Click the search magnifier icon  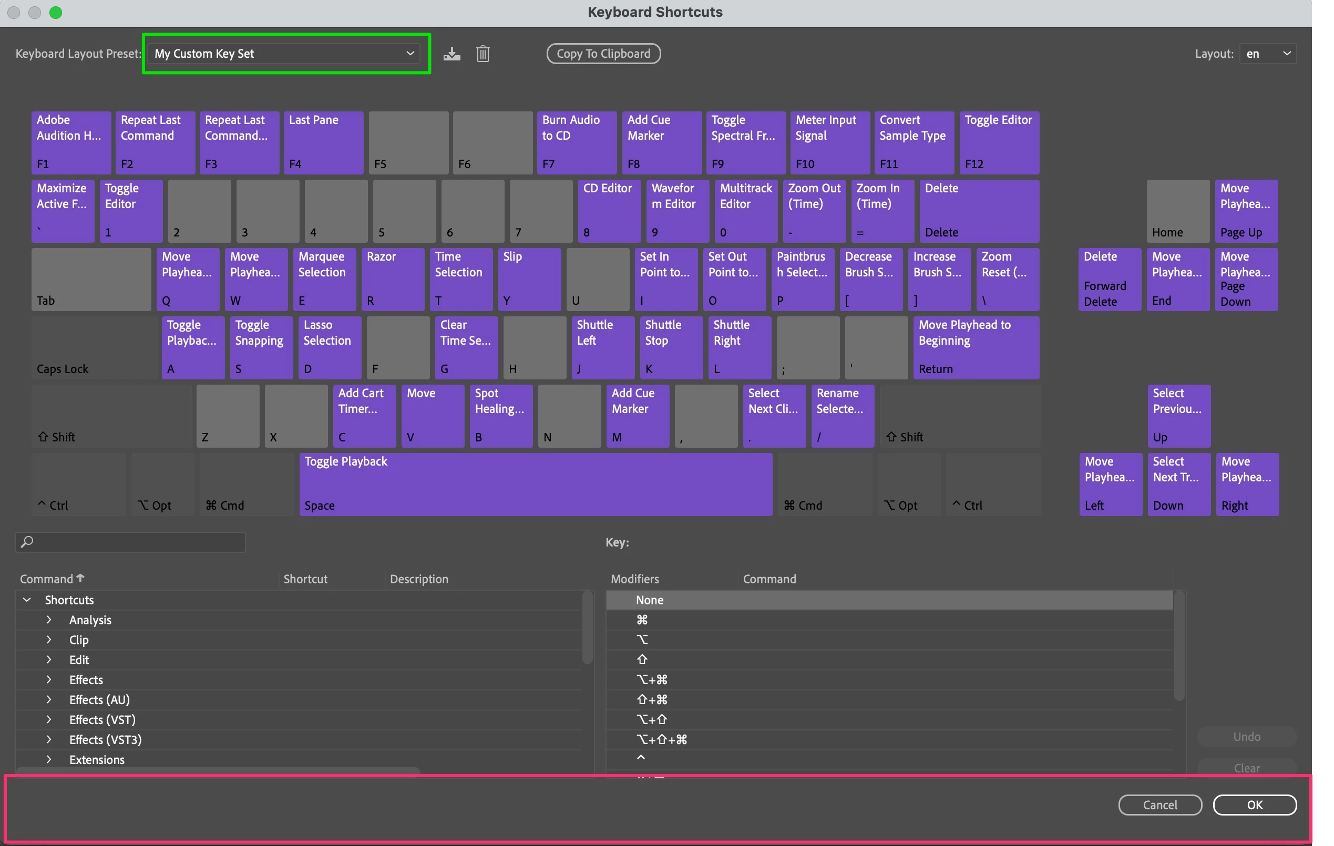27,541
